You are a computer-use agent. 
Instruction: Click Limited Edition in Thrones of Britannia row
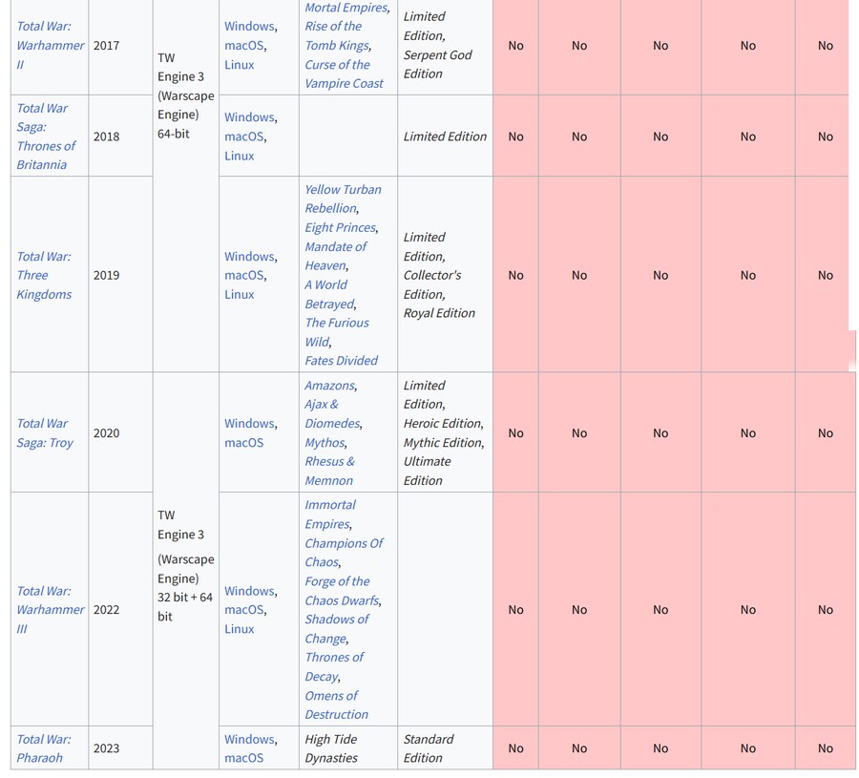coord(445,137)
